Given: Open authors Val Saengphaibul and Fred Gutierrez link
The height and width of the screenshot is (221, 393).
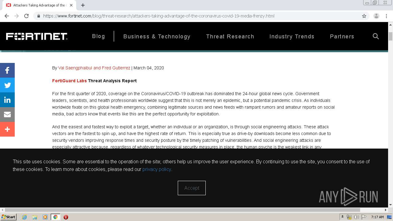Looking at the screenshot, I should (94, 68).
